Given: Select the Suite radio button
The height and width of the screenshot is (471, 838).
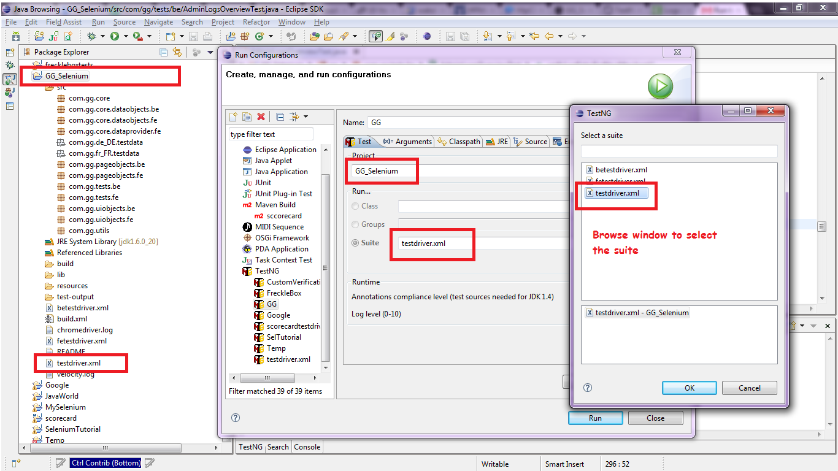Looking at the screenshot, I should pyautogui.click(x=355, y=243).
